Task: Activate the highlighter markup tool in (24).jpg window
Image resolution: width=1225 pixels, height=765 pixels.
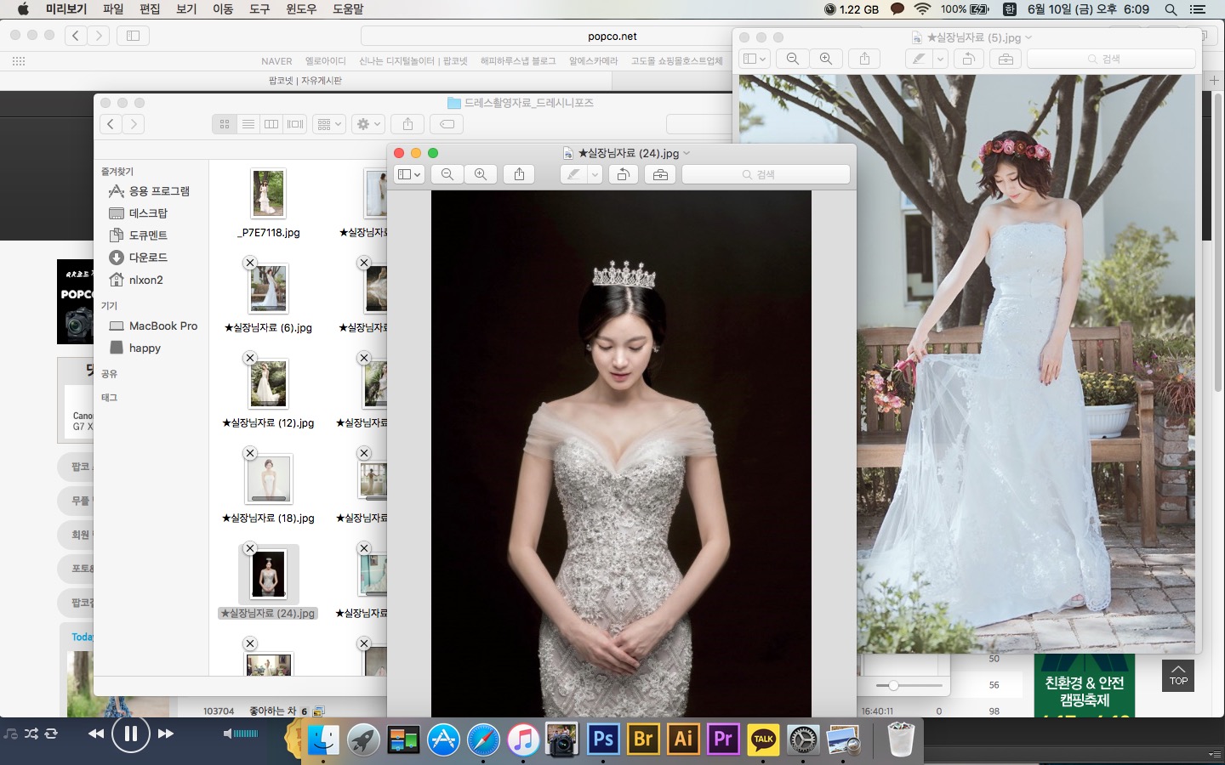Action: 574,174
